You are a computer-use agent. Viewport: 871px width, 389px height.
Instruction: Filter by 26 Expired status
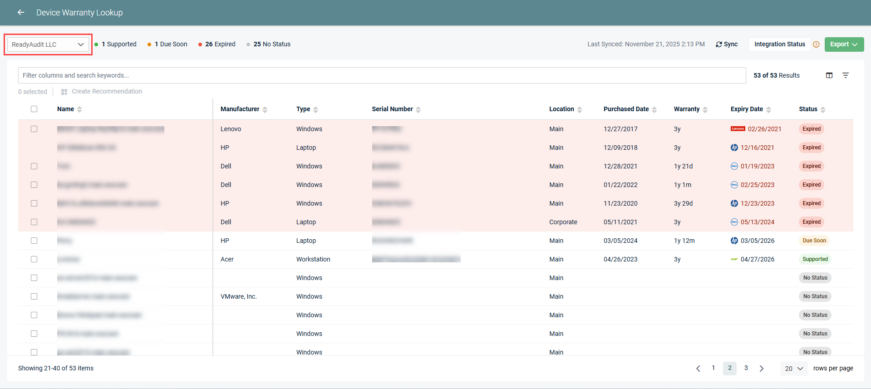click(x=217, y=44)
